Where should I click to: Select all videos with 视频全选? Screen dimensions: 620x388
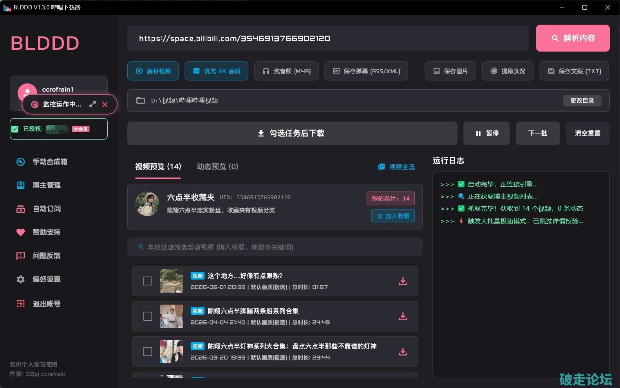[x=396, y=167]
